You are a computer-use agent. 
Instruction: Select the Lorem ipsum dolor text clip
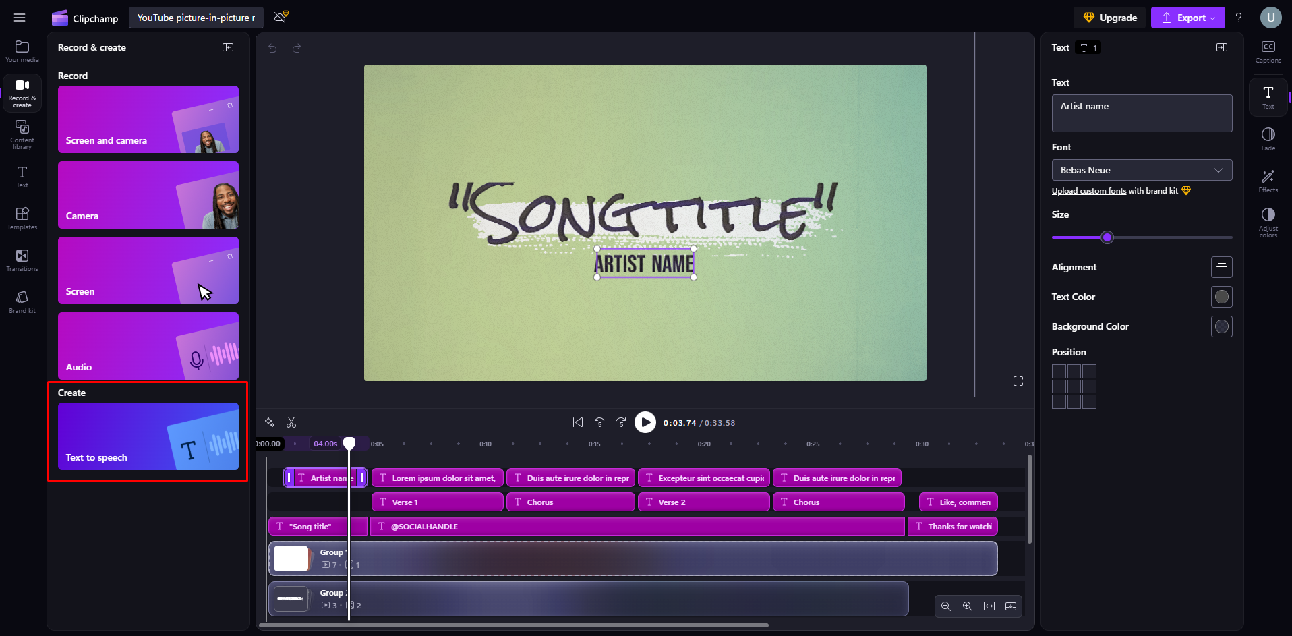[438, 478]
